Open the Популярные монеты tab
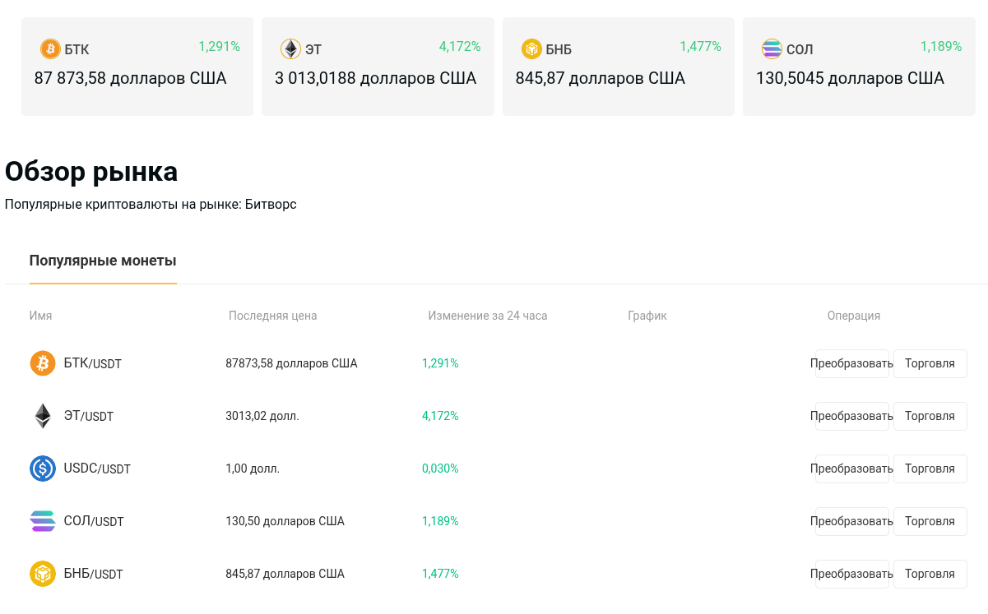The width and height of the screenshot is (988, 614). 103,261
